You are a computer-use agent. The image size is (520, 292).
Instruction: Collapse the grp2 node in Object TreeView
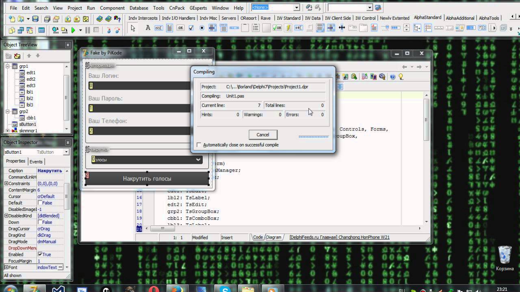click(x=8, y=112)
